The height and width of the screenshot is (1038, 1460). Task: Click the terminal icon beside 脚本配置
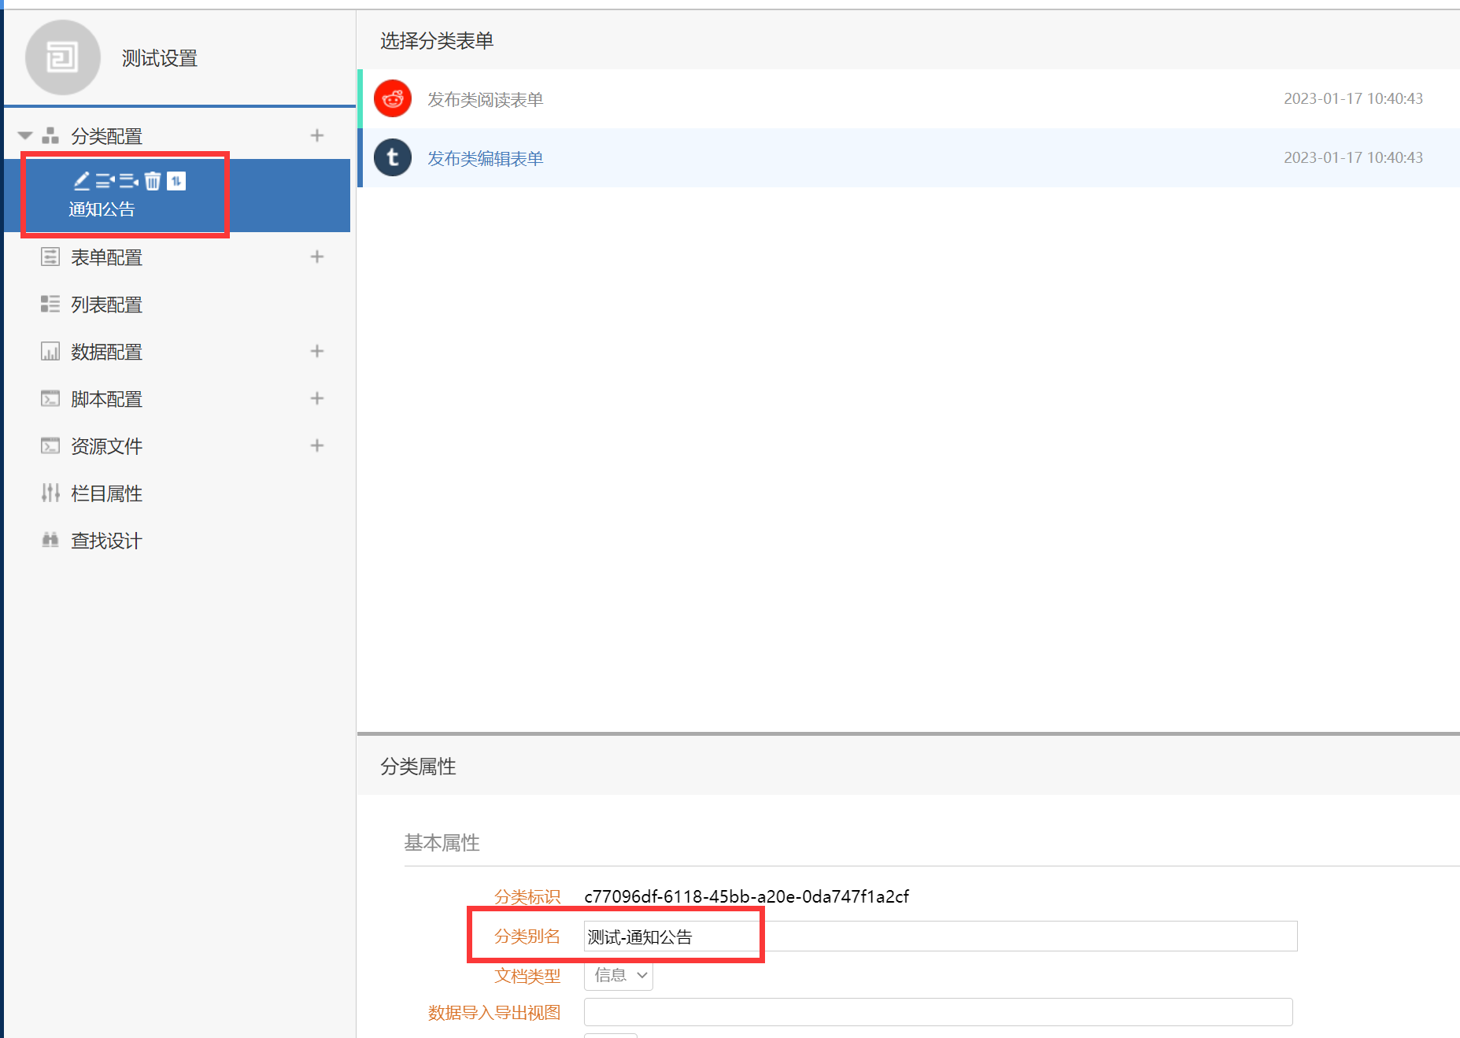(x=50, y=398)
